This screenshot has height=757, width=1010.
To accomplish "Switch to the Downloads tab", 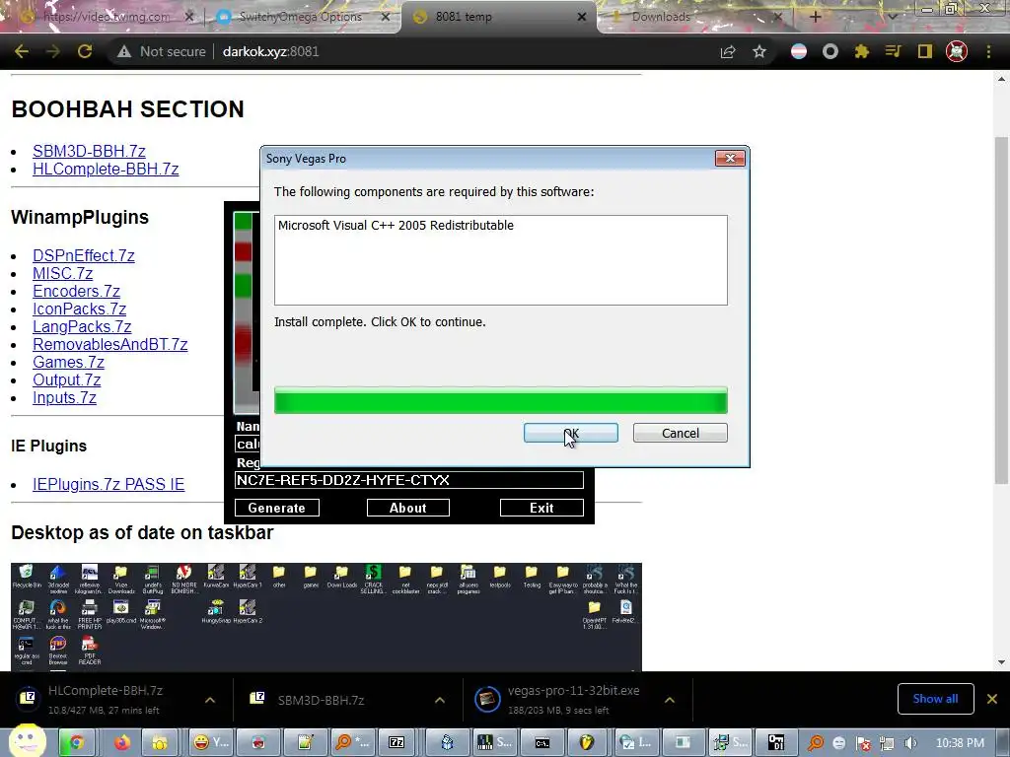I will (x=695, y=17).
